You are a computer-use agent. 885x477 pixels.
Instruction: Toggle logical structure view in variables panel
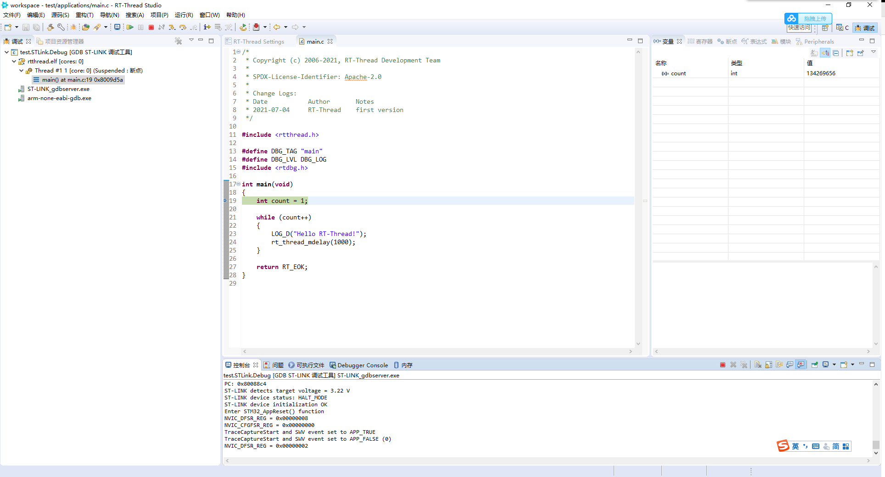(825, 53)
